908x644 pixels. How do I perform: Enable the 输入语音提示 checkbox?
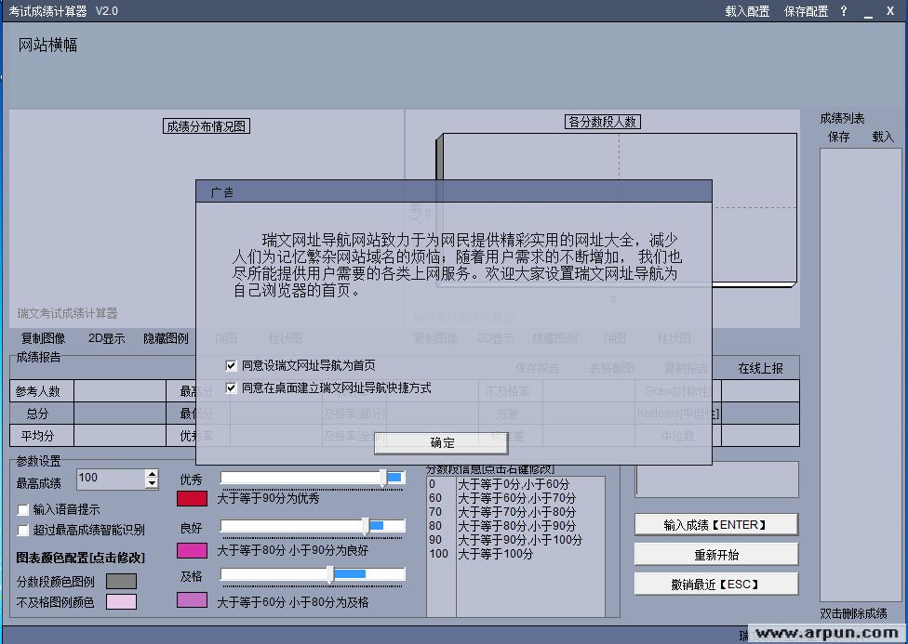[24, 510]
